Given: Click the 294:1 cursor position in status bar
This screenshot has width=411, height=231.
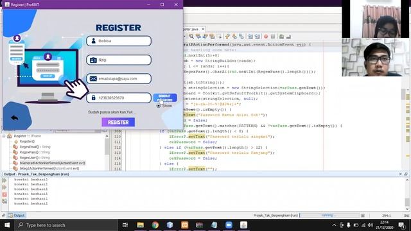Looking at the screenshot, I should 386,216.
